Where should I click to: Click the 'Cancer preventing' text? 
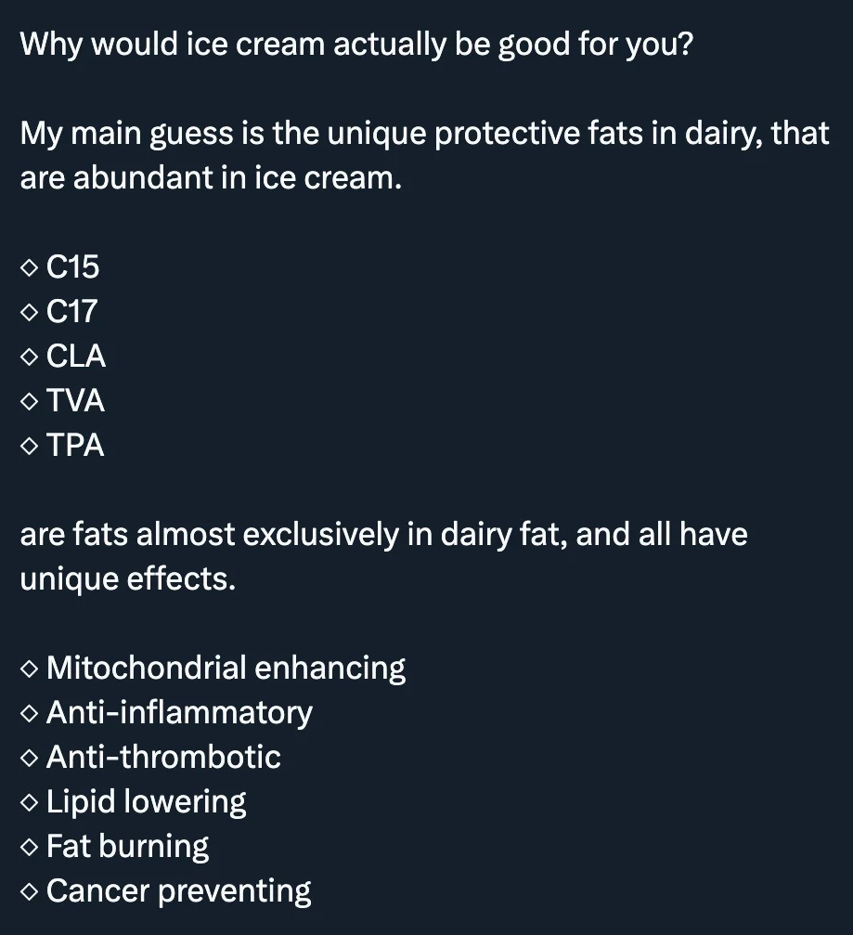pos(178,890)
